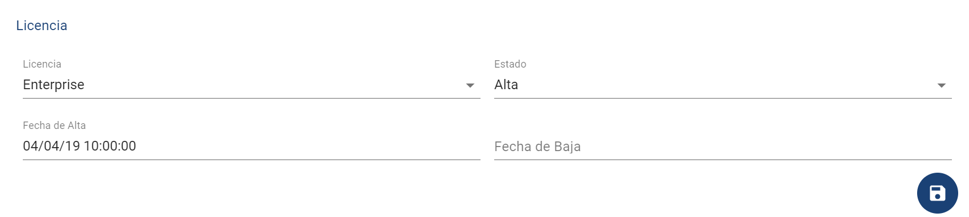
Task: Select the Alta value in the Estado combo box
Action: tap(506, 85)
